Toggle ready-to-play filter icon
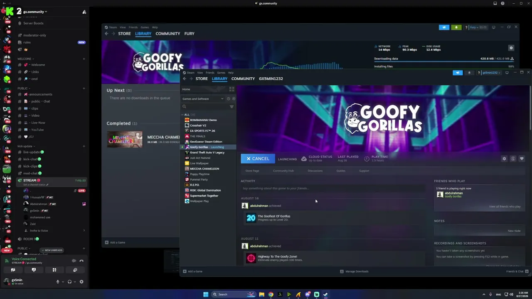Viewport: 532px width, 299px height. click(234, 99)
